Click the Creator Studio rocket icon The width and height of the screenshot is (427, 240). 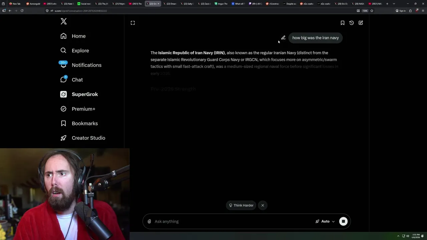click(x=63, y=138)
